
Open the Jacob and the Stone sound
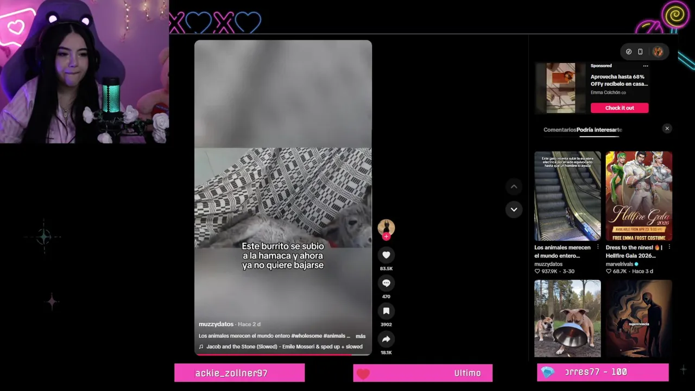[x=281, y=346]
